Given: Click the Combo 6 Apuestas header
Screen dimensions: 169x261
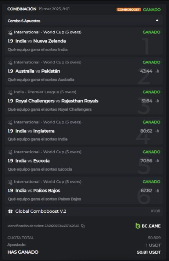Looking at the screenshot, I should (x=84, y=21).
